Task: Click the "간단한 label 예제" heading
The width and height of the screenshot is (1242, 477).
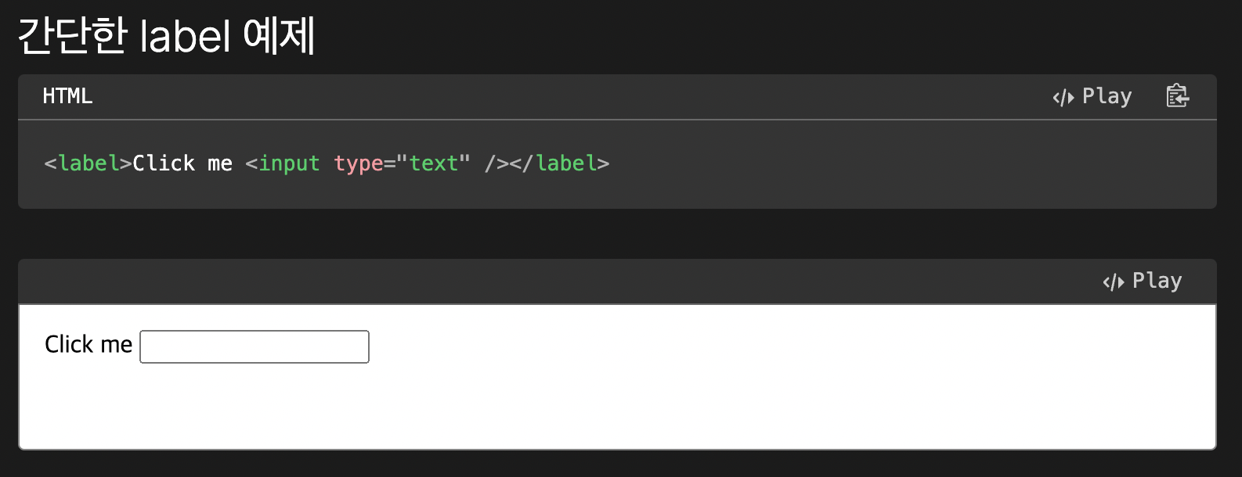Action: click(166, 36)
